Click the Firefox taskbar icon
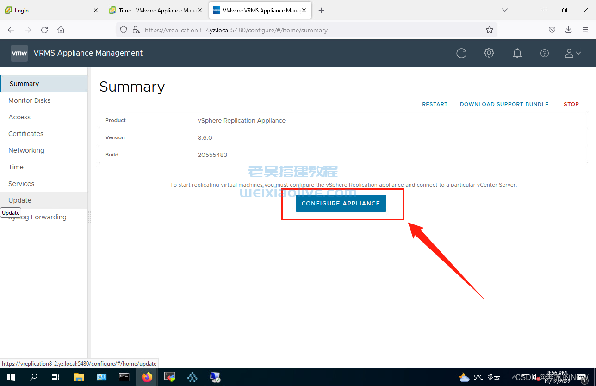The height and width of the screenshot is (386, 596). pos(147,377)
